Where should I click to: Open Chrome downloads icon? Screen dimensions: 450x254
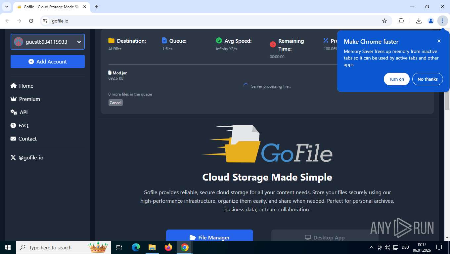point(419,21)
